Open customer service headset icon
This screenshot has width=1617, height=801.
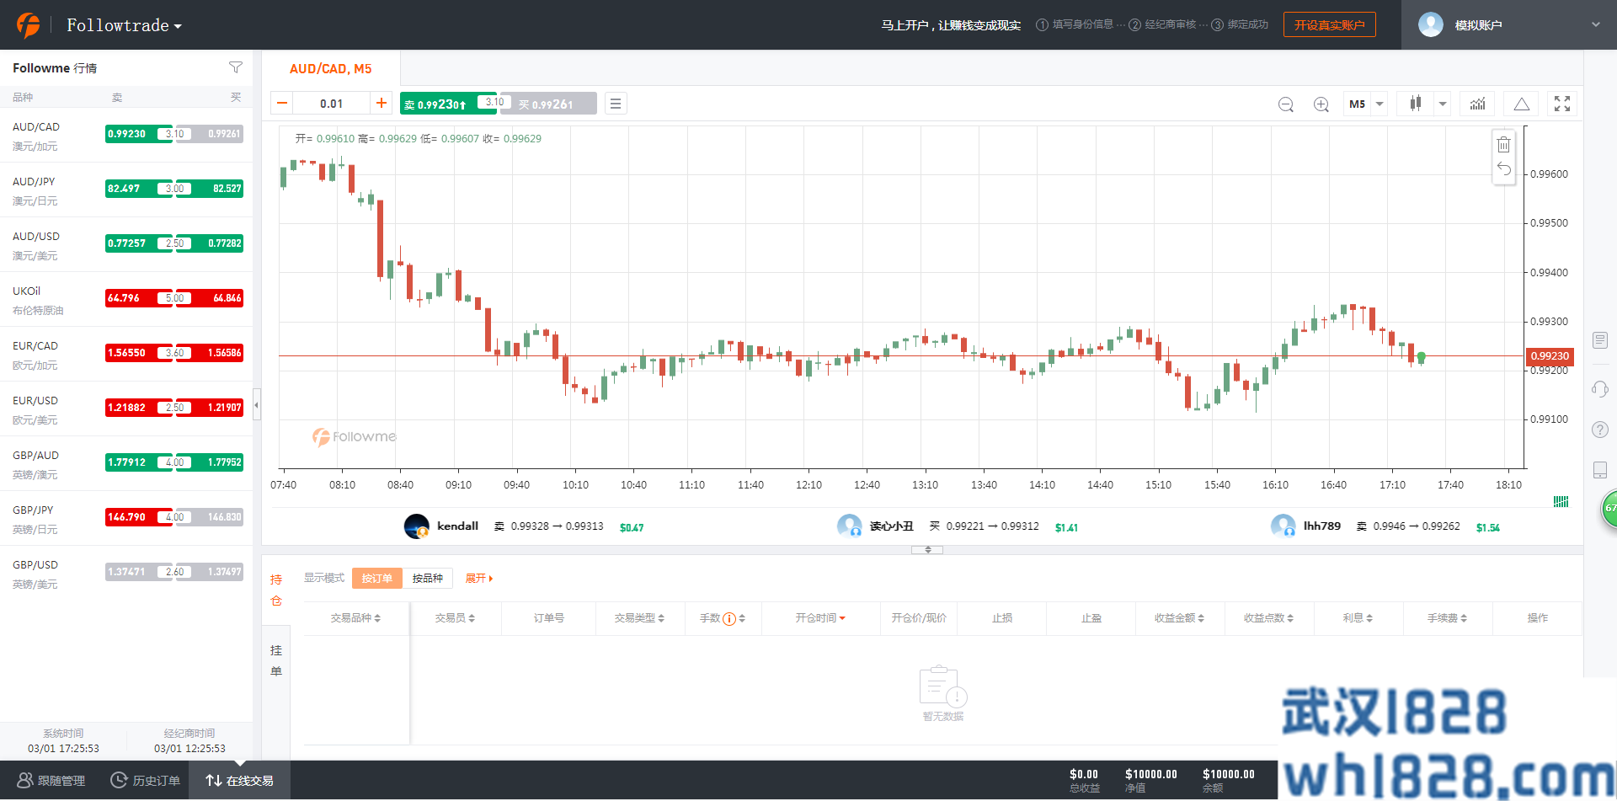pos(1600,388)
